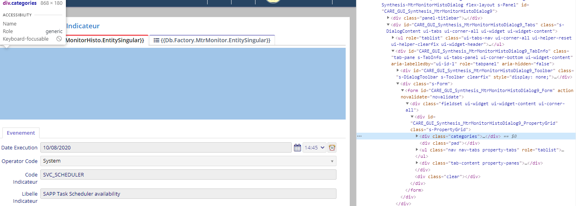Collapse the MtrMonitorHistoDialog9_Tabs div node
The width and height of the screenshot is (576, 206).
[388, 25]
